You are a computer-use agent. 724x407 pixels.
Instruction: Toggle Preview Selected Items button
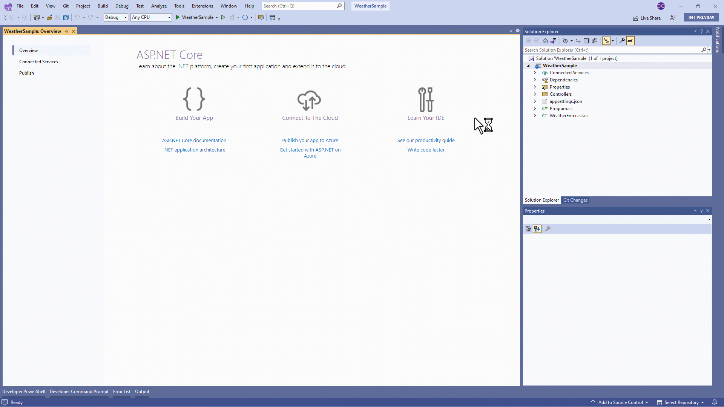[630, 41]
